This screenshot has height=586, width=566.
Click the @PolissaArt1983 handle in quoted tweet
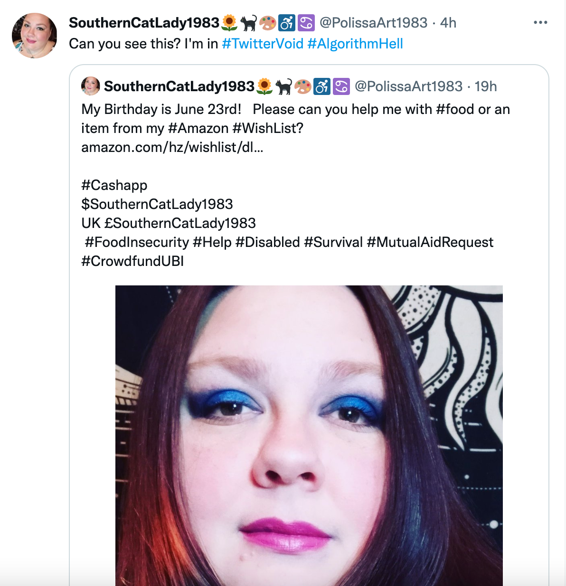pos(408,86)
